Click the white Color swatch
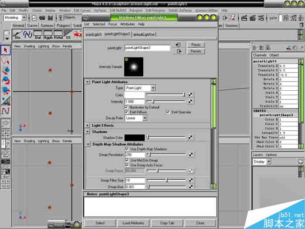The image size is (305, 229). tap(135, 95)
